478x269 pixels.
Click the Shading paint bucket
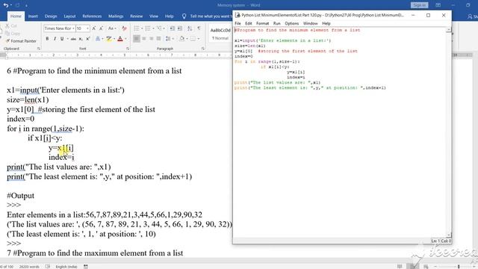coord(182,39)
